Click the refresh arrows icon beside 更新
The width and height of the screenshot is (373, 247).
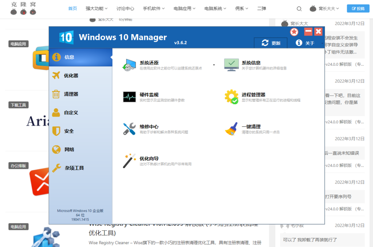[x=265, y=43]
